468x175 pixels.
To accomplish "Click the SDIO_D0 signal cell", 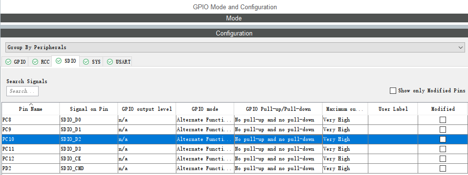I will pos(89,120).
